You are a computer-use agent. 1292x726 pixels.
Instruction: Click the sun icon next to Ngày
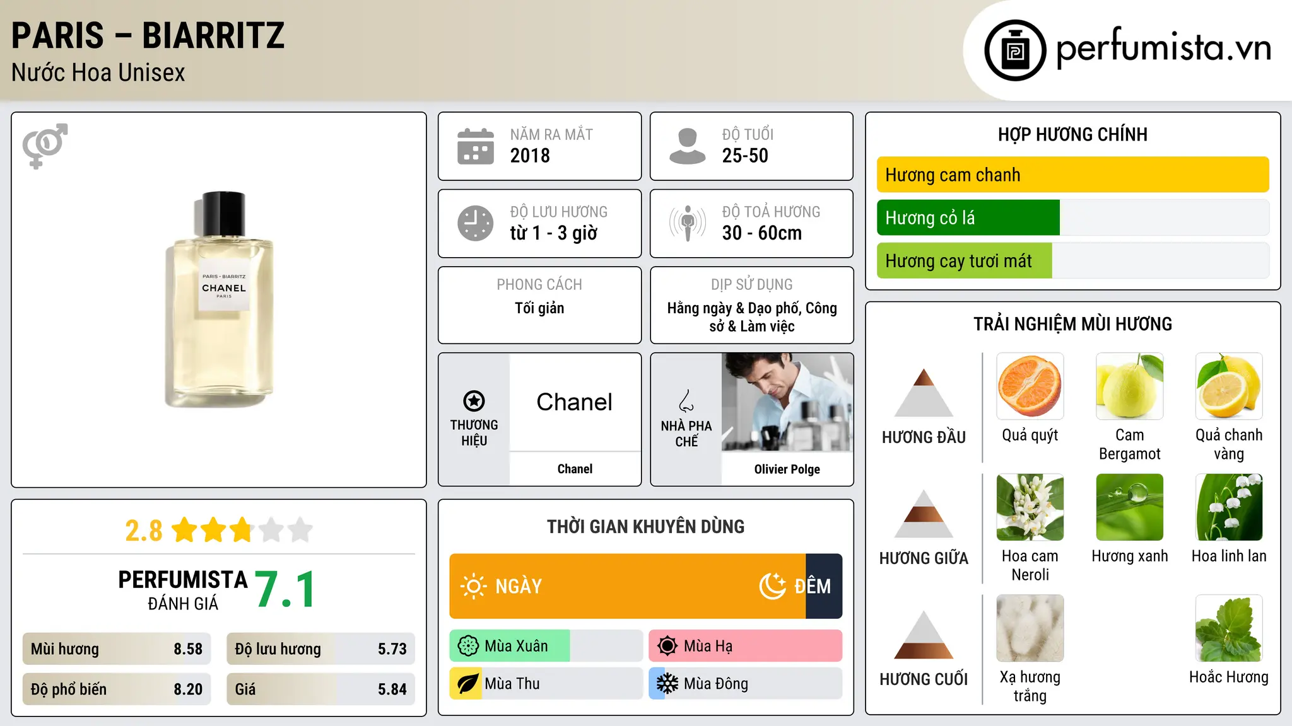[473, 586]
